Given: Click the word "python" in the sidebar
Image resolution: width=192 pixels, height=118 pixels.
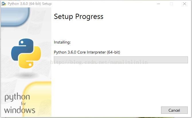Looking at the screenshot, I should [x=17, y=98].
